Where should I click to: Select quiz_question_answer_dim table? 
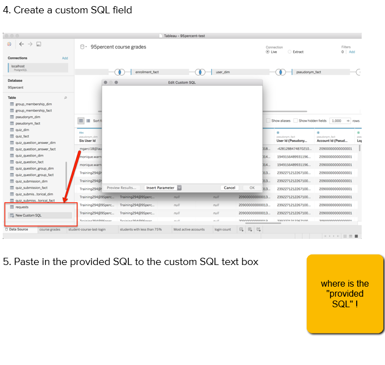(36, 143)
